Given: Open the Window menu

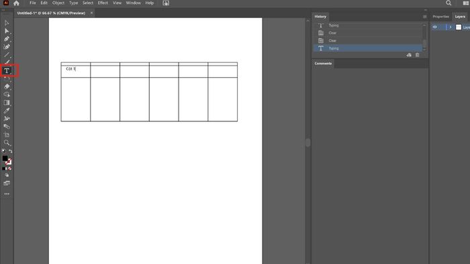Looking at the screenshot, I should [x=134, y=3].
